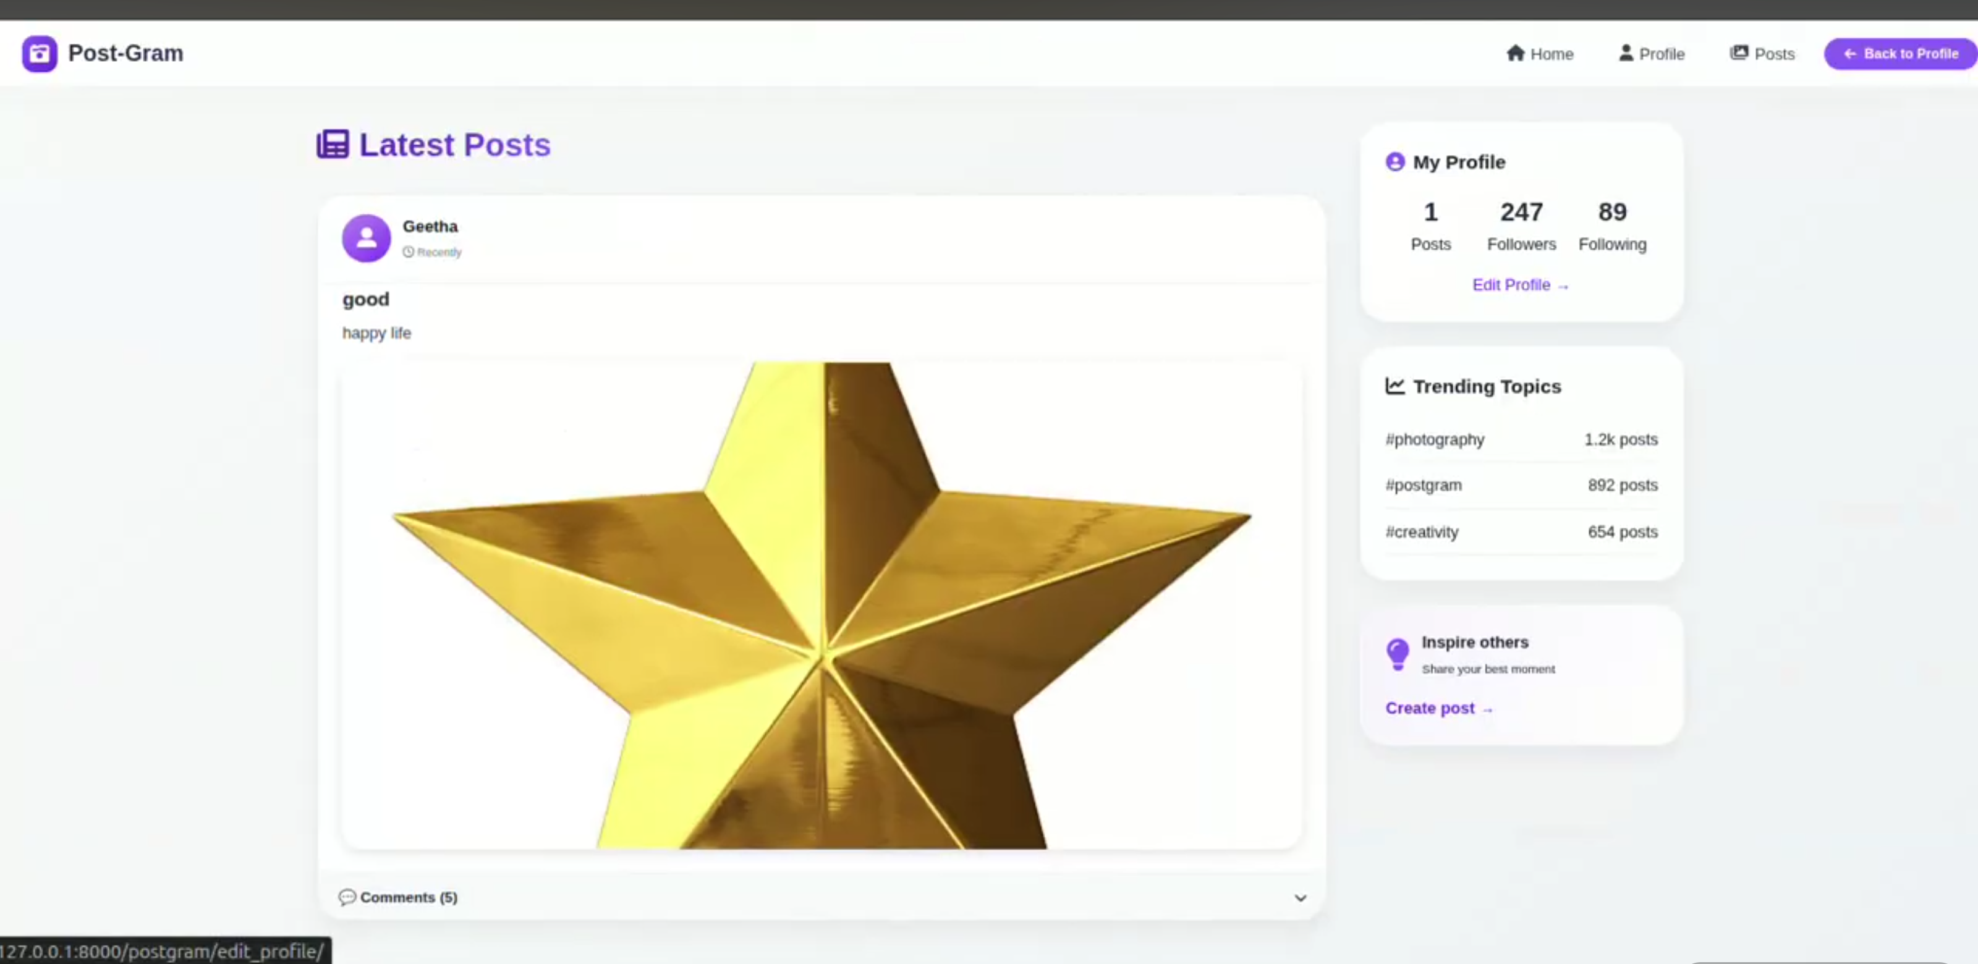Click the post title good
Screen dimensions: 1978x964
tap(365, 299)
